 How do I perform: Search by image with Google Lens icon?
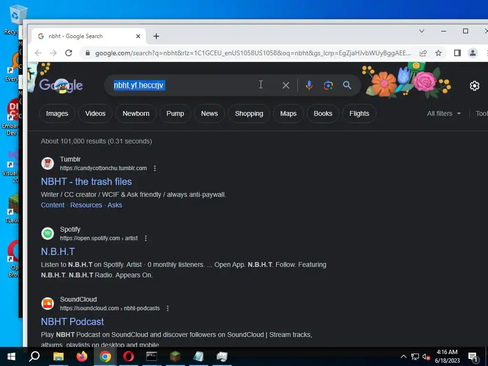328,85
